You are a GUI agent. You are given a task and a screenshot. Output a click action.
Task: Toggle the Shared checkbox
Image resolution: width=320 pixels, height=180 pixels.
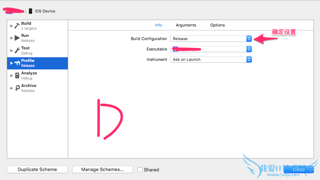click(x=140, y=170)
